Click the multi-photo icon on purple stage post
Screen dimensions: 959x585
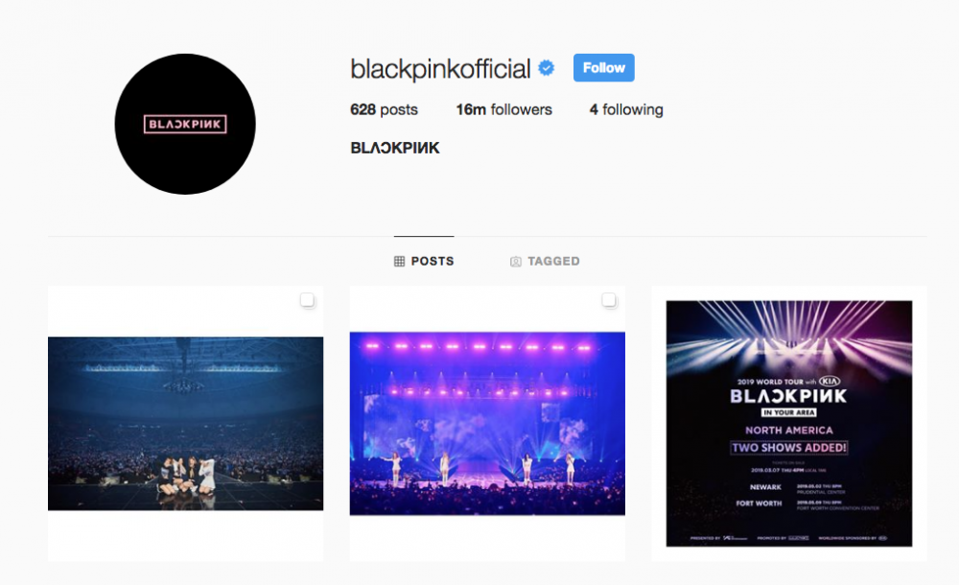(609, 300)
